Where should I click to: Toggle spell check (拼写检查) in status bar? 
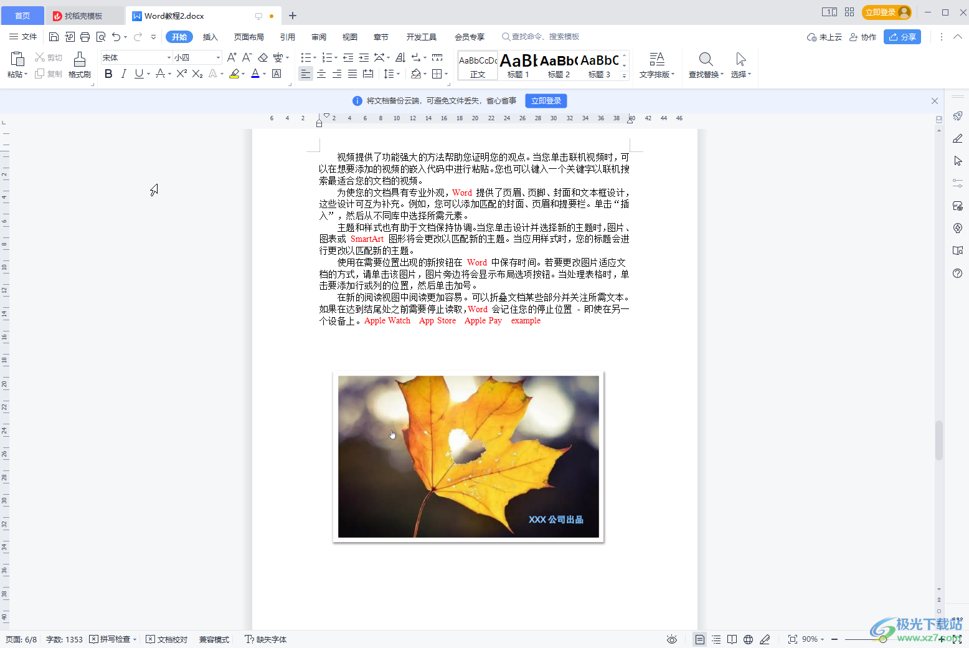pyautogui.click(x=113, y=639)
